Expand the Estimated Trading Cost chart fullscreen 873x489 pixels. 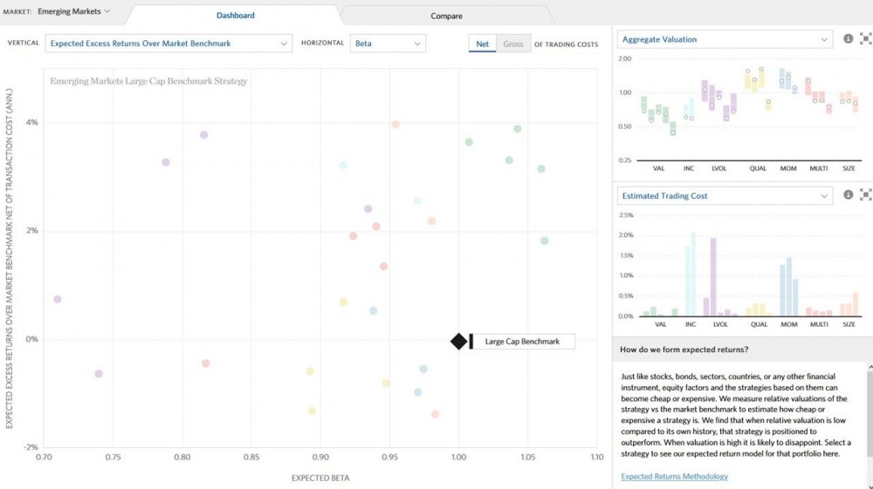pyautogui.click(x=865, y=196)
